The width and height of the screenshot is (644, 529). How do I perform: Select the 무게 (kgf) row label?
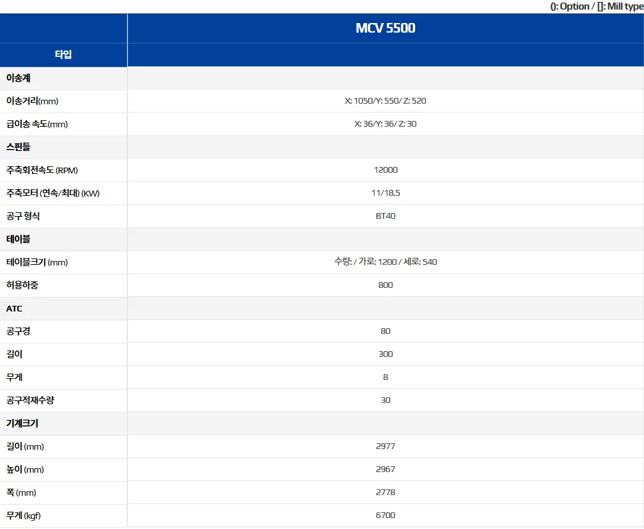(x=24, y=516)
